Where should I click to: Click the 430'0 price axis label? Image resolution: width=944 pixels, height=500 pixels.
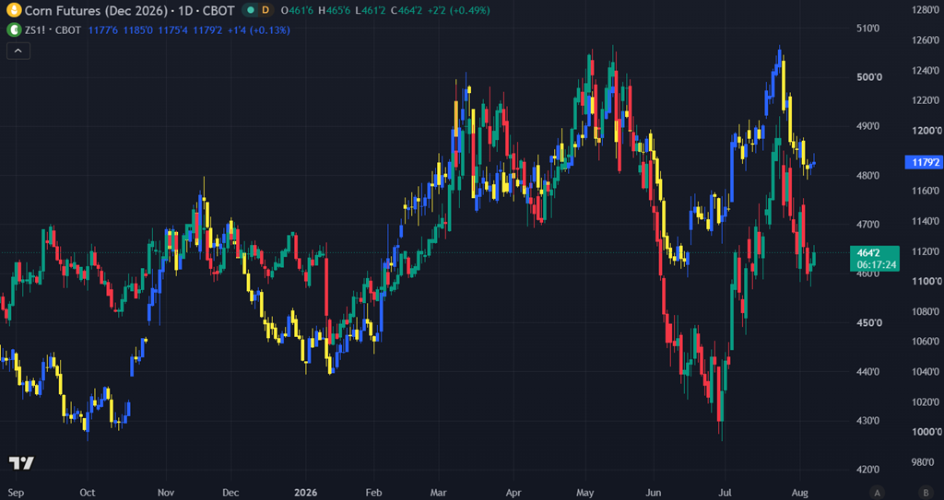pos(870,421)
